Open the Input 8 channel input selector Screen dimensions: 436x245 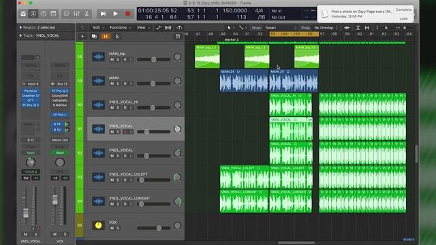coord(31,84)
